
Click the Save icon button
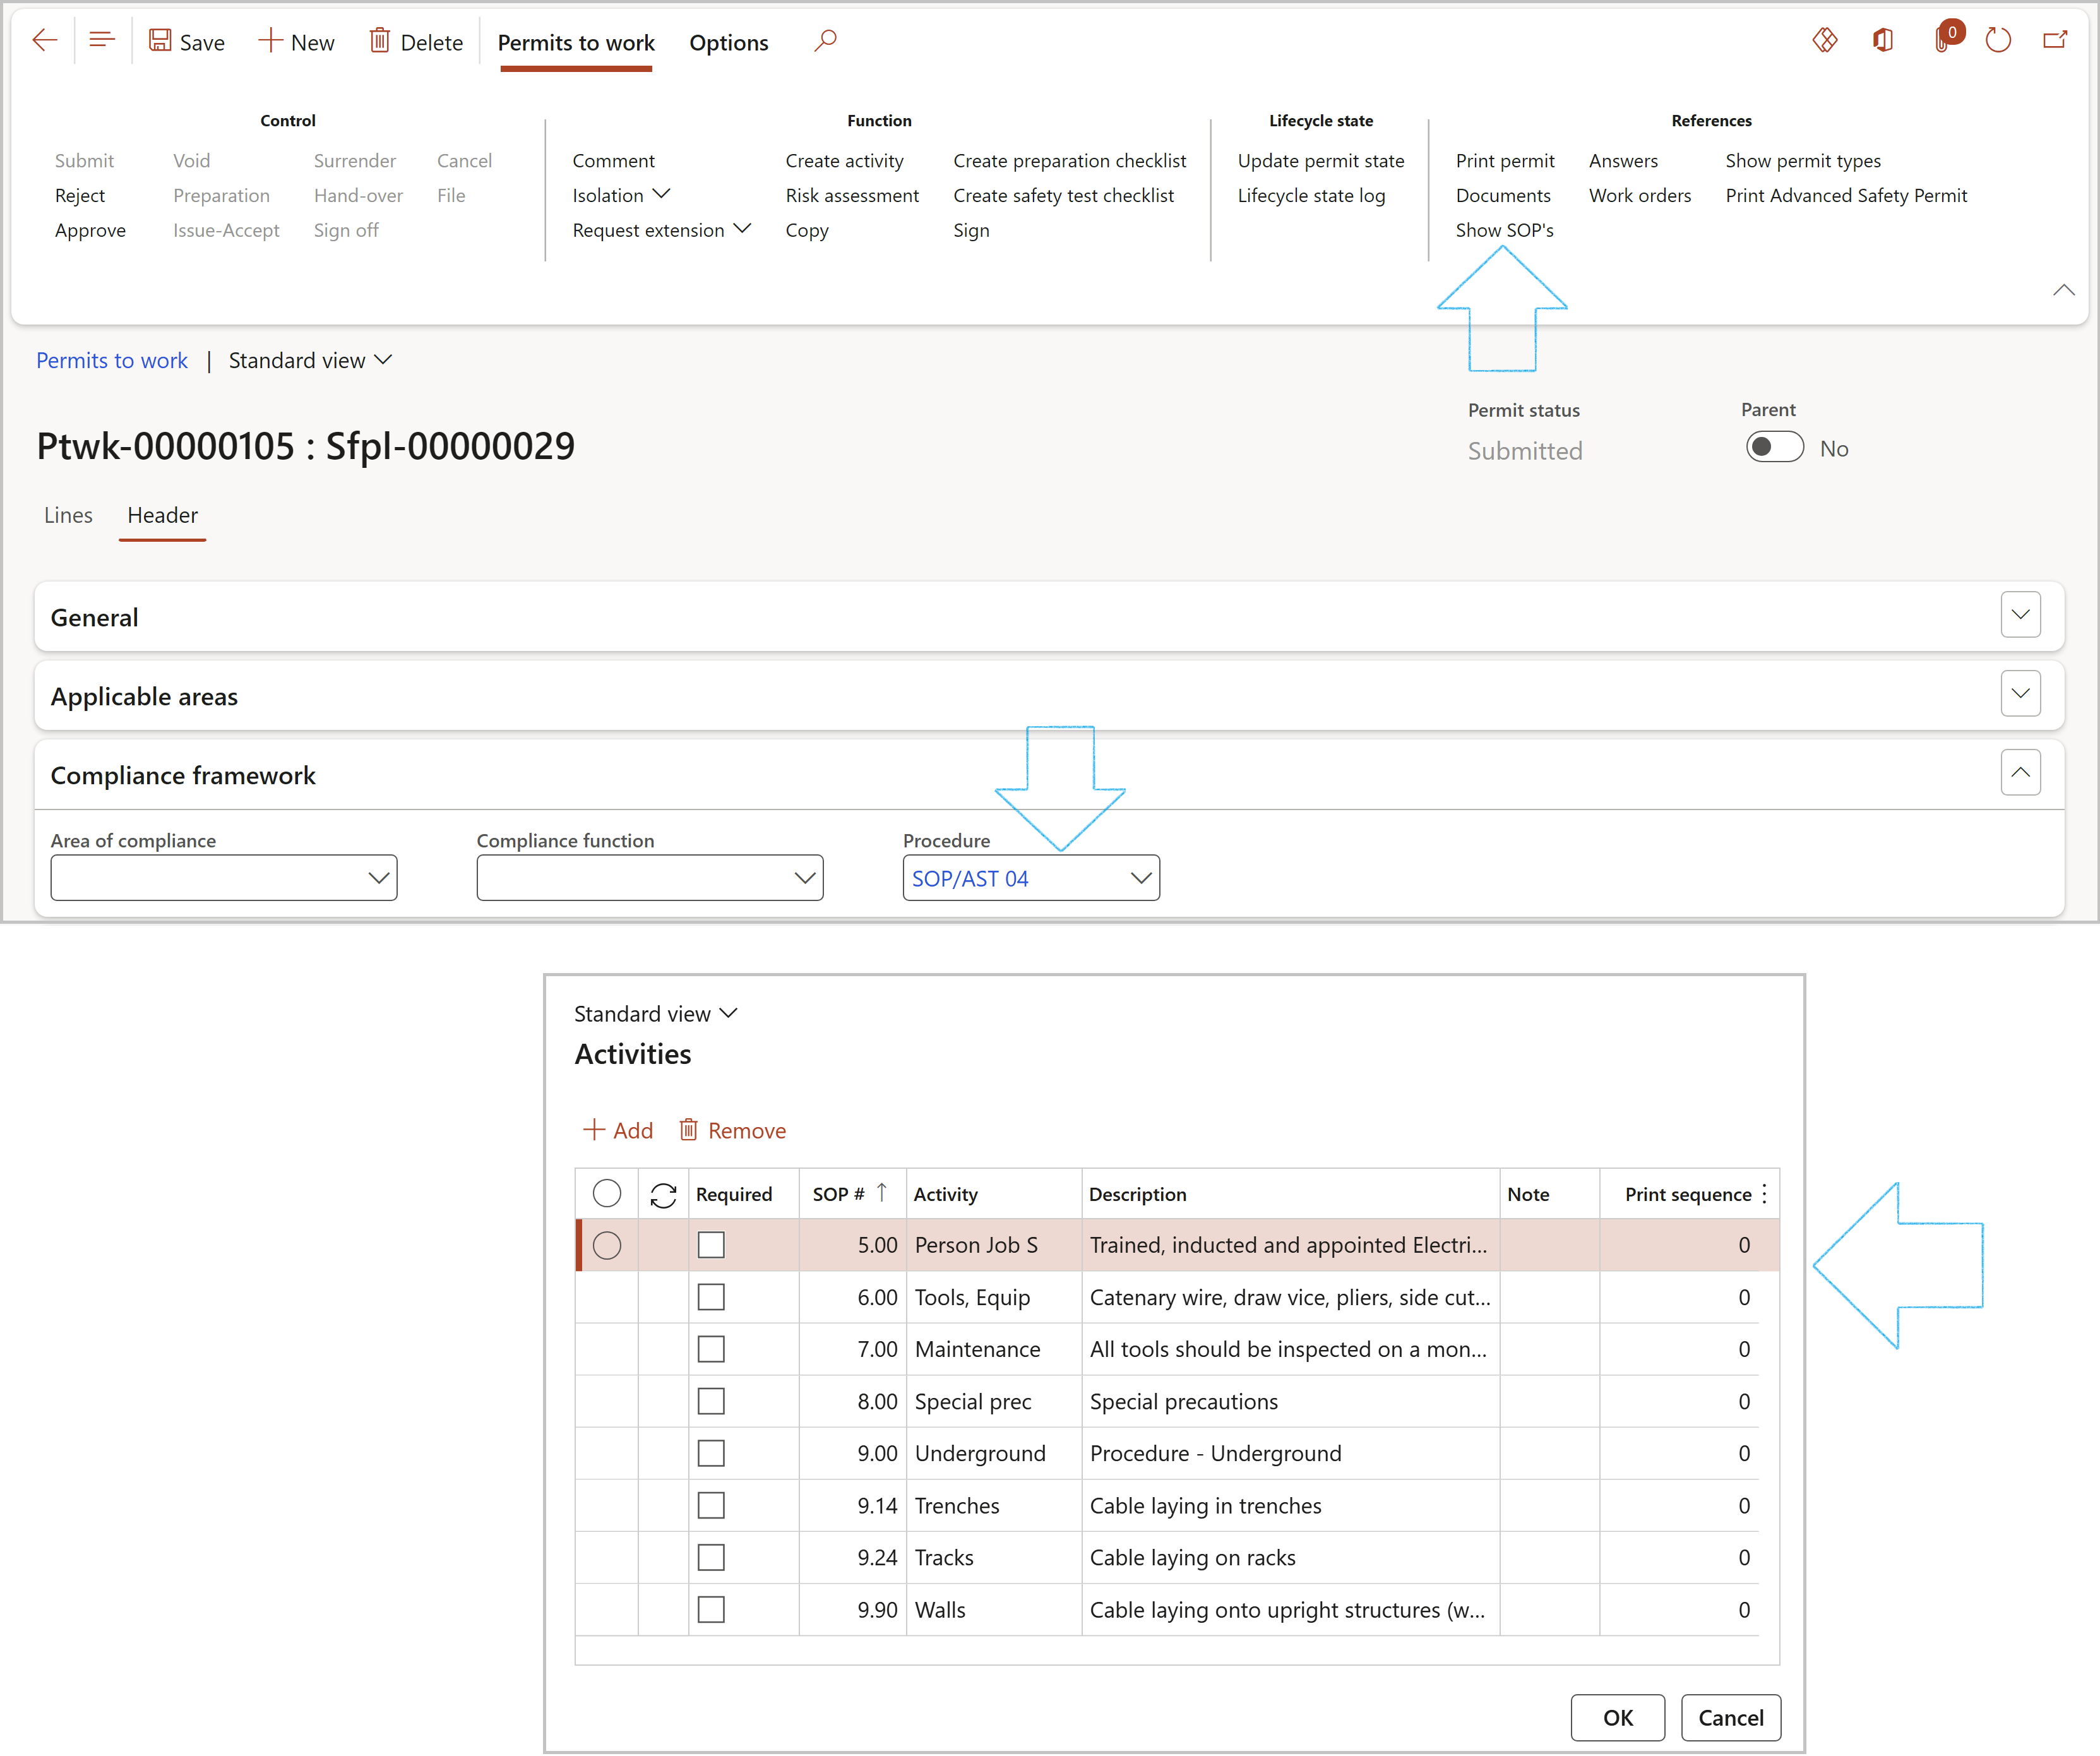[x=159, y=41]
